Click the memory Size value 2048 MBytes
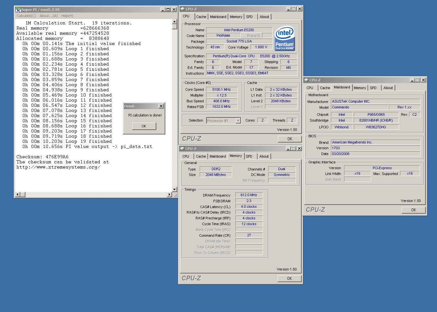The image size is (437, 312). [x=216, y=175]
